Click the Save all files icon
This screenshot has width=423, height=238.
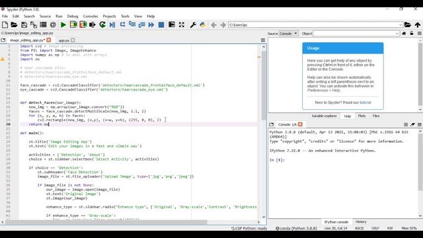(x=34, y=25)
